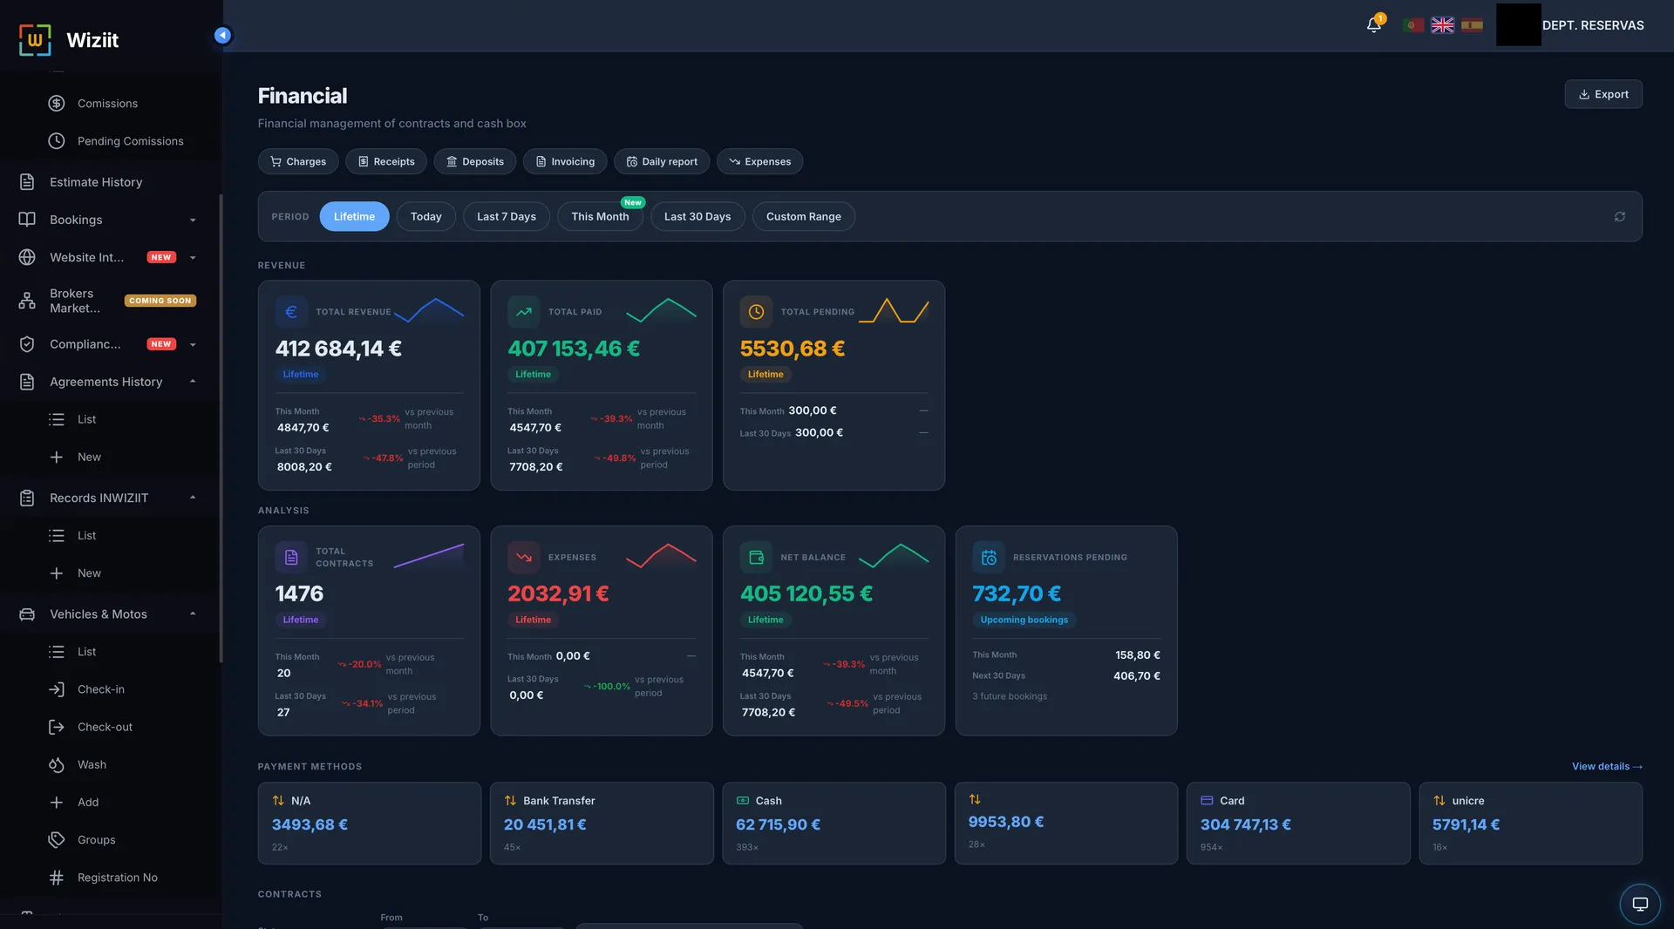Image resolution: width=1674 pixels, height=929 pixels.
Task: Click the Total Revenue euro icon
Action: tap(291, 311)
